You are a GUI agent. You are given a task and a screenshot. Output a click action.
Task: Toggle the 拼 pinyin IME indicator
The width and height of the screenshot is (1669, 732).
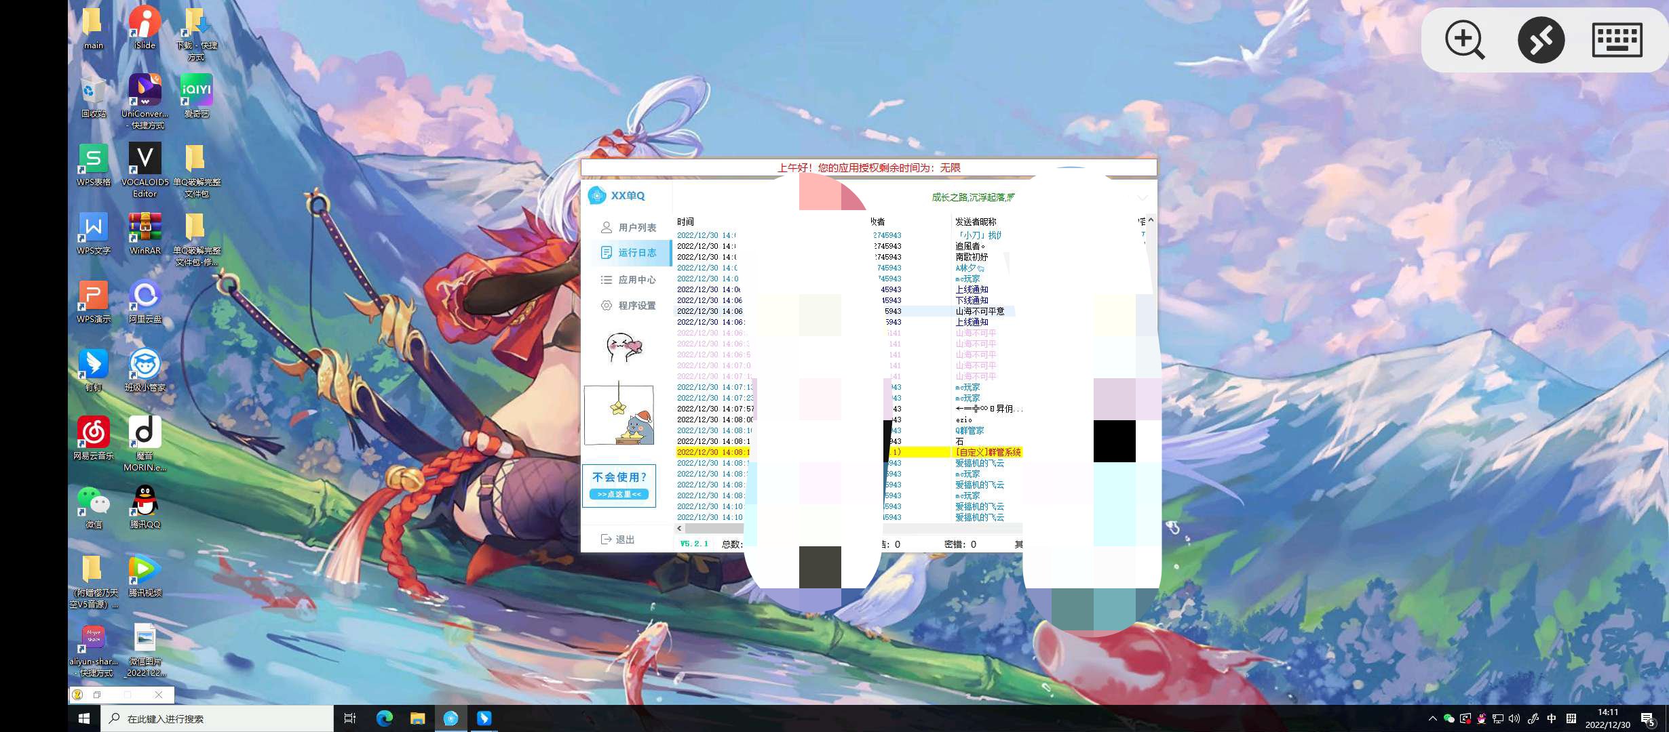[1571, 718]
